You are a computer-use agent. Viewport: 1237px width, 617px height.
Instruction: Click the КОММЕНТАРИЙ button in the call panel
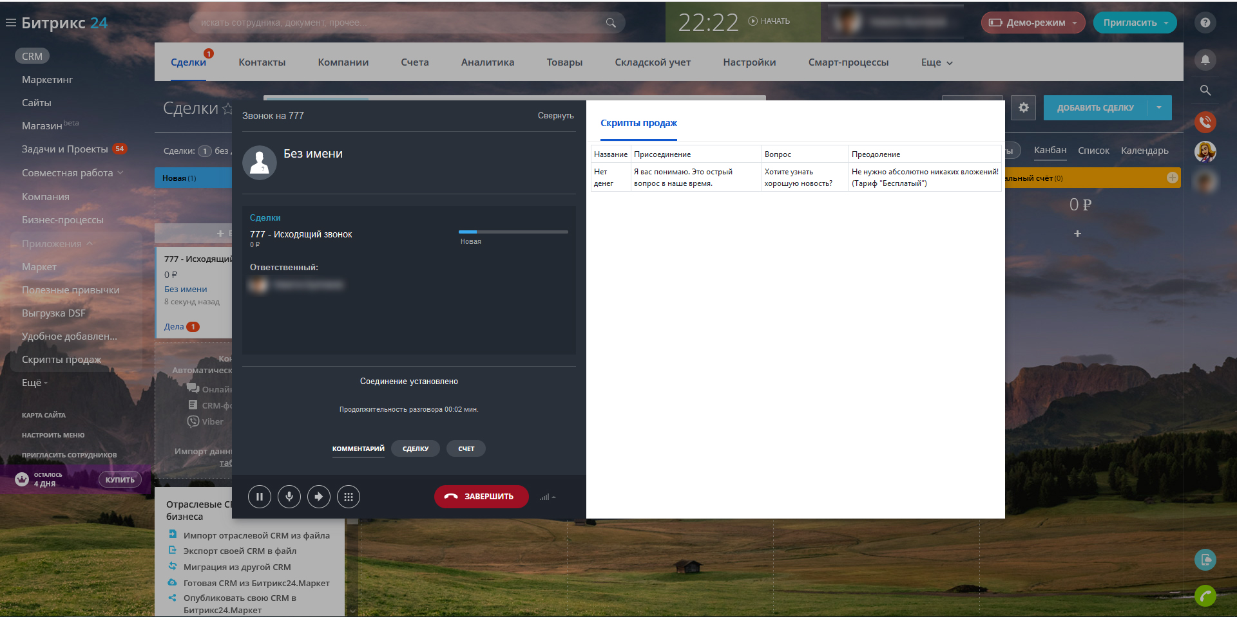pos(358,448)
